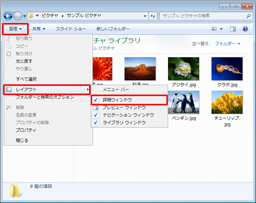Click the アジサイ.jpg file name
This screenshot has width=256, height=203.
pos(184,85)
